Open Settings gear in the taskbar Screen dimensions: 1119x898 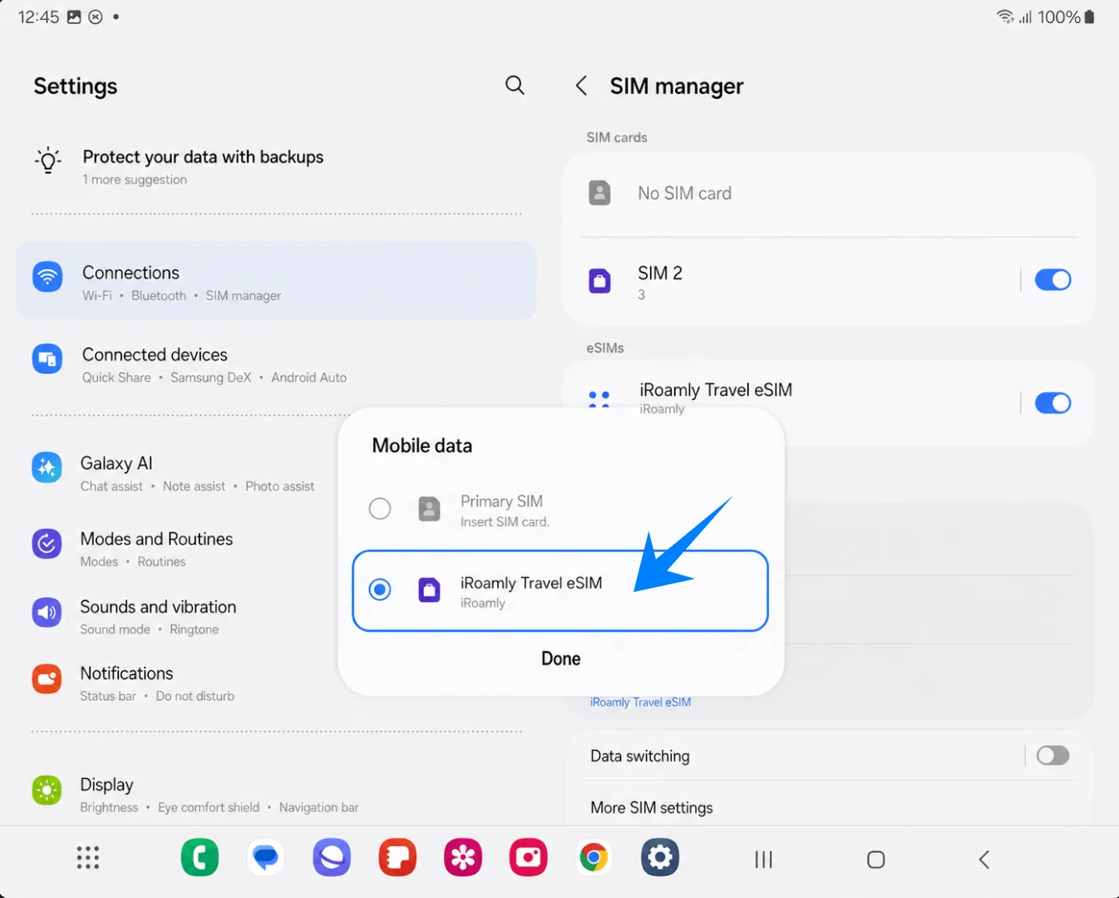coord(660,857)
